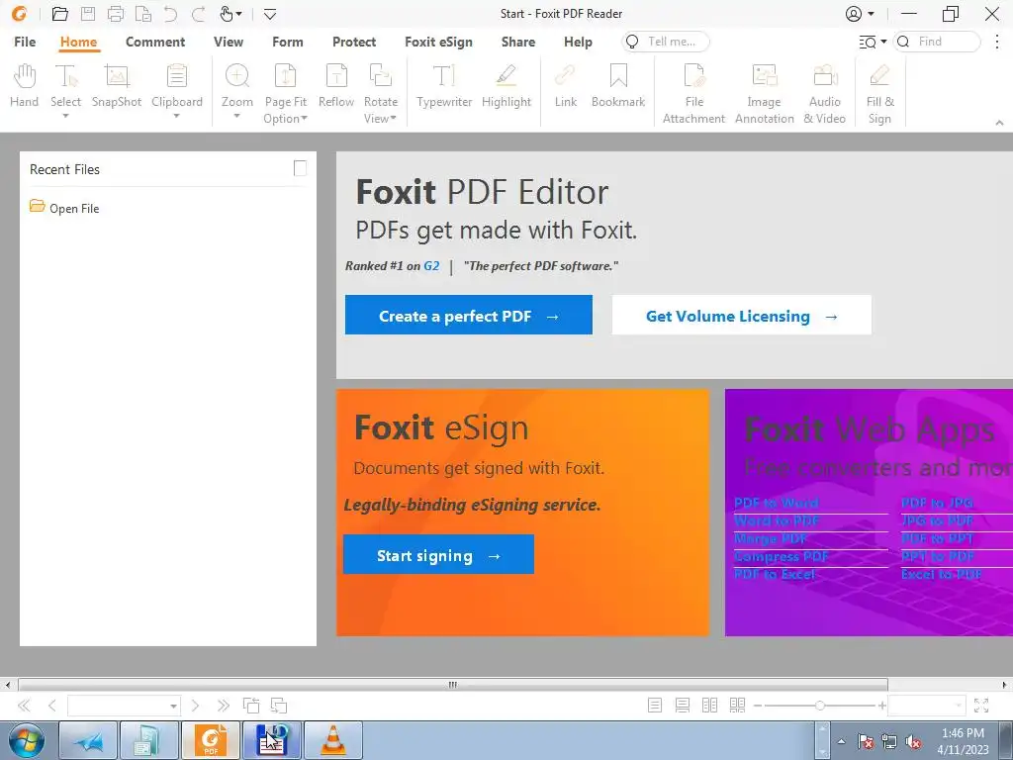Image resolution: width=1013 pixels, height=760 pixels.
Task: Switch to facing pages view mode
Action: point(709,705)
